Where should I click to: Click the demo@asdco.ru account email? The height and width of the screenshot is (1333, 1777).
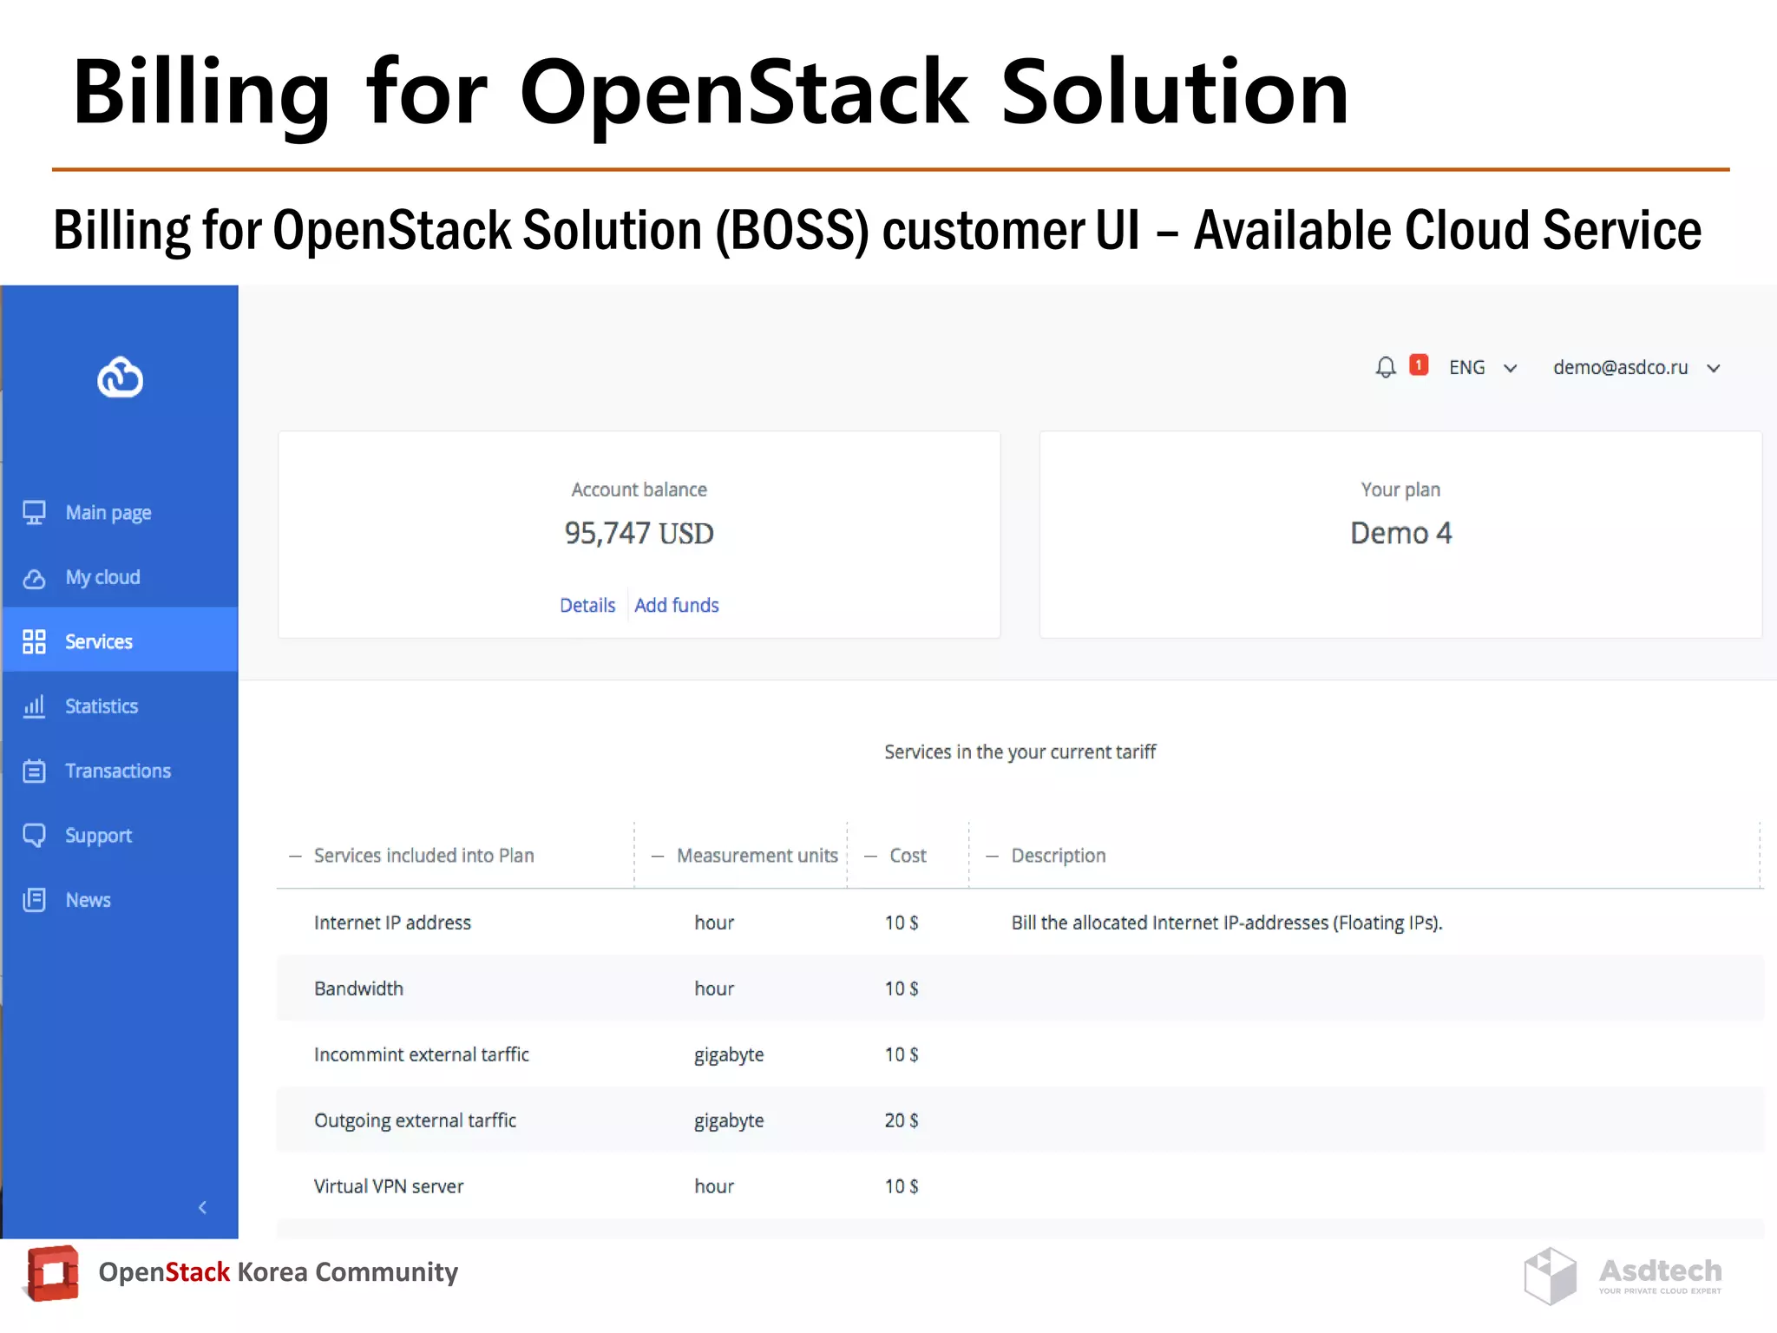(1621, 368)
